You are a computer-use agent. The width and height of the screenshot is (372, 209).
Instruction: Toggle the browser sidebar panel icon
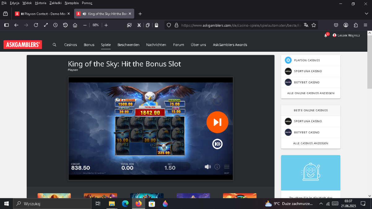6,25
